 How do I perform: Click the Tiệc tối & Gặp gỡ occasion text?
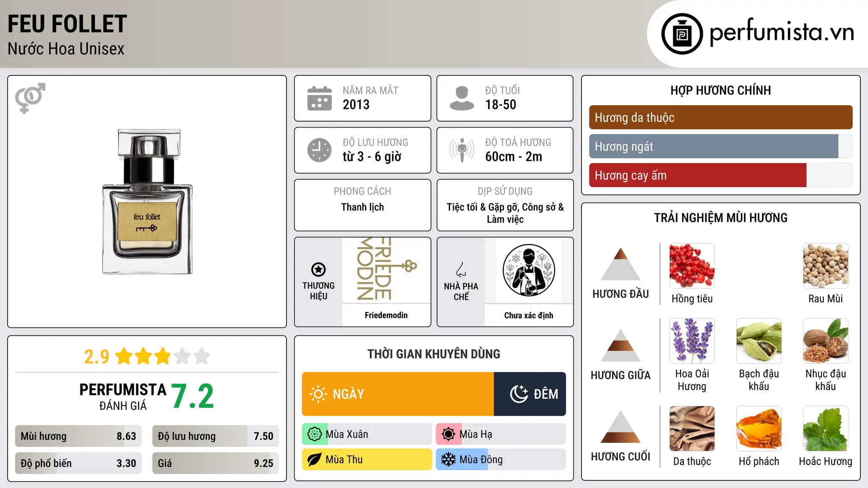tap(505, 213)
